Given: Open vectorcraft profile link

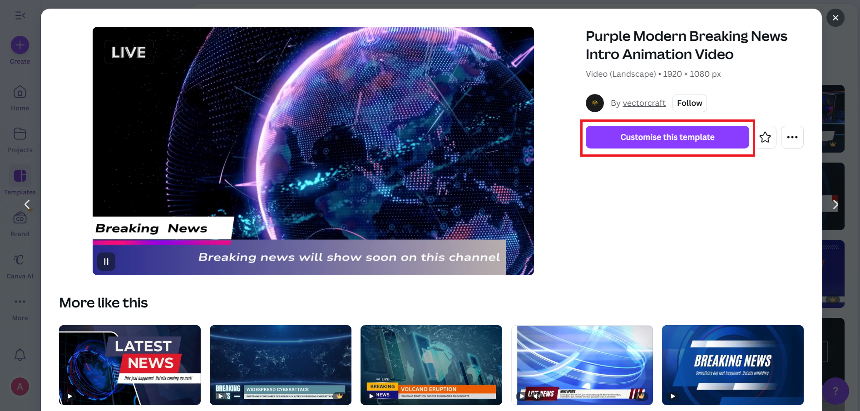Looking at the screenshot, I should pos(644,103).
